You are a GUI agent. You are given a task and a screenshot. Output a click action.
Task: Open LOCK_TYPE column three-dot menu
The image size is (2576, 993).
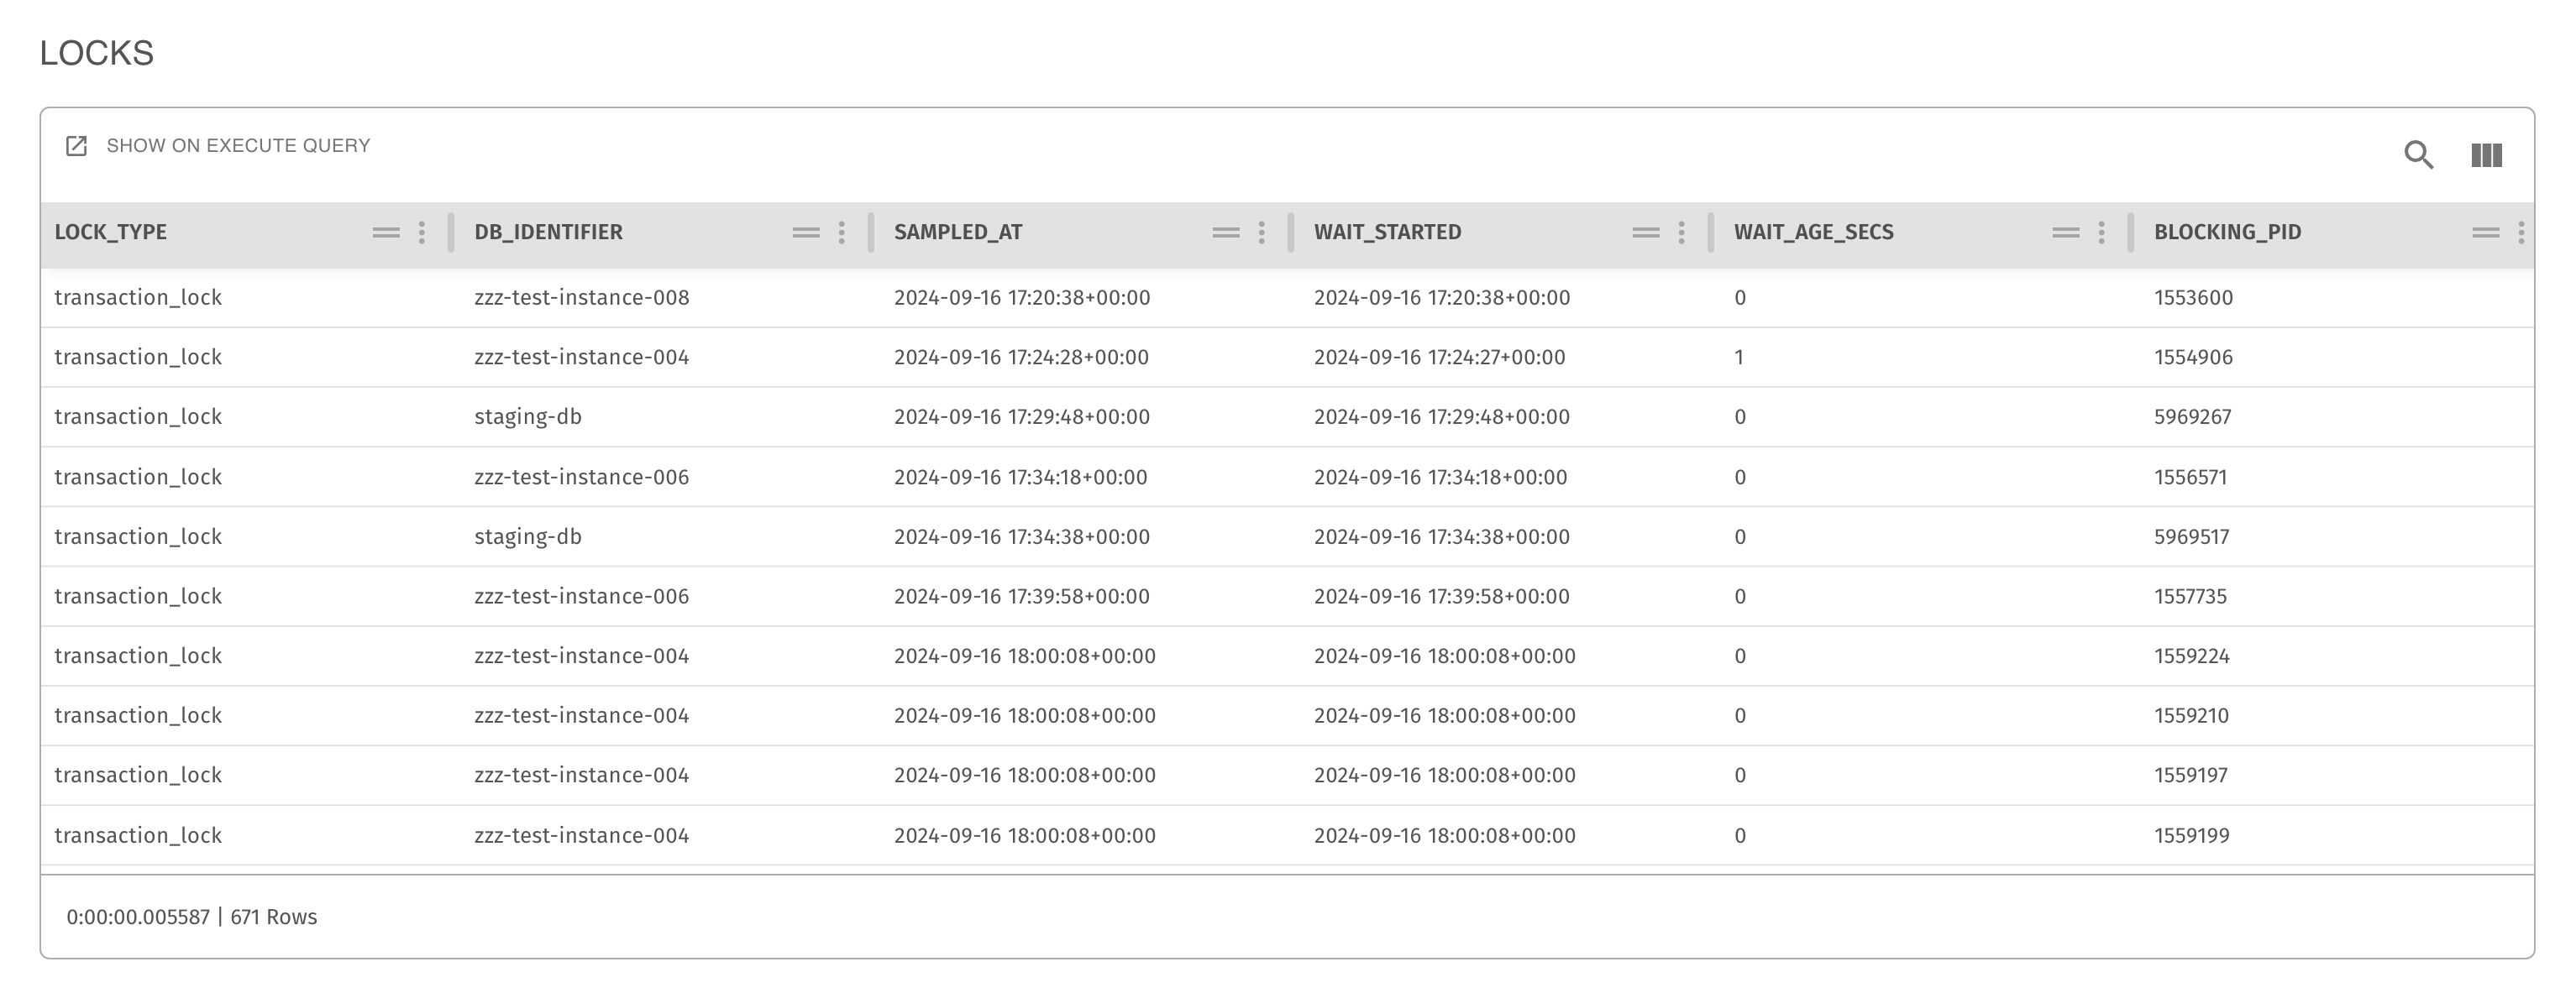422,233
